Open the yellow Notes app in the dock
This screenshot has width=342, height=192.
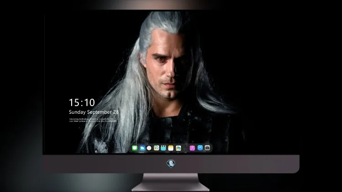coord(171,148)
